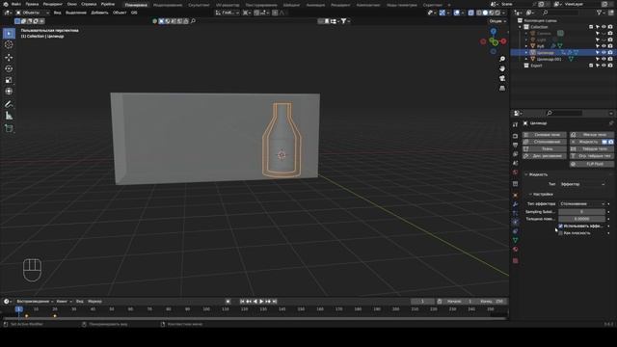This screenshot has height=347, width=617.
Task: Click the outliner filter funnel icon
Action: point(600,13)
